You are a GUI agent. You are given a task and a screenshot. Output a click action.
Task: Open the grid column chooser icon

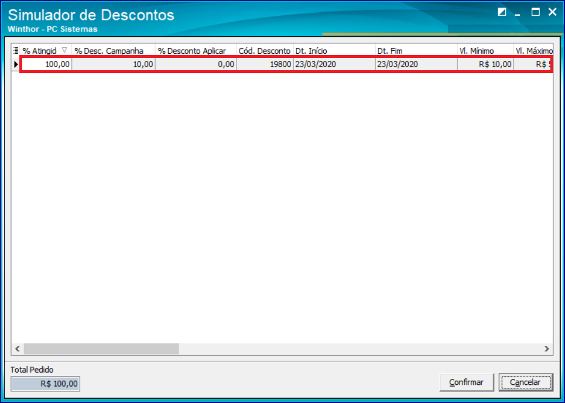(x=16, y=50)
